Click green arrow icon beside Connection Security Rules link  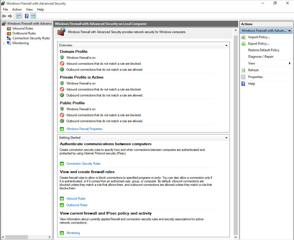[62, 164]
